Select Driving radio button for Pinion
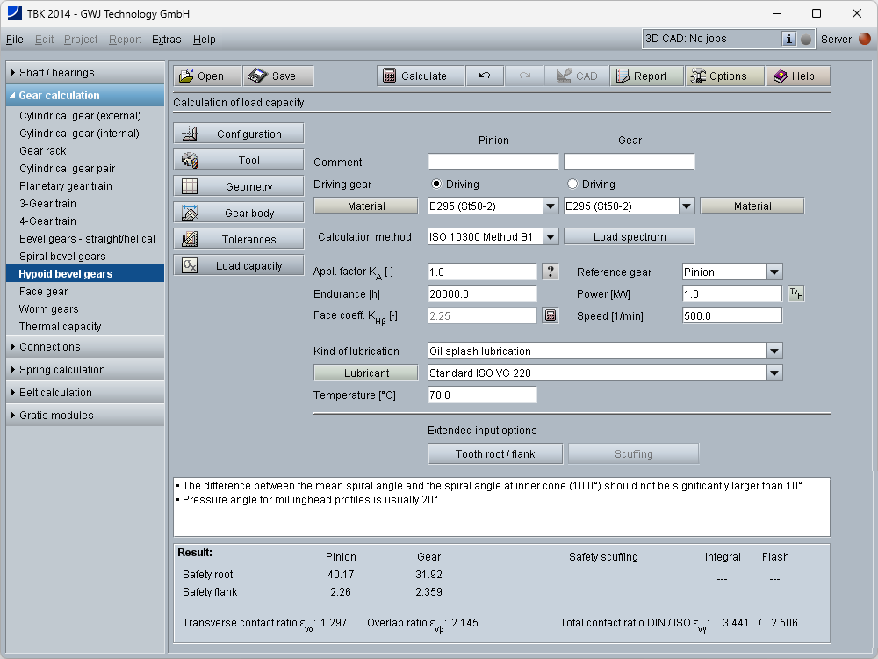Viewport: 878px width, 659px height. point(435,185)
